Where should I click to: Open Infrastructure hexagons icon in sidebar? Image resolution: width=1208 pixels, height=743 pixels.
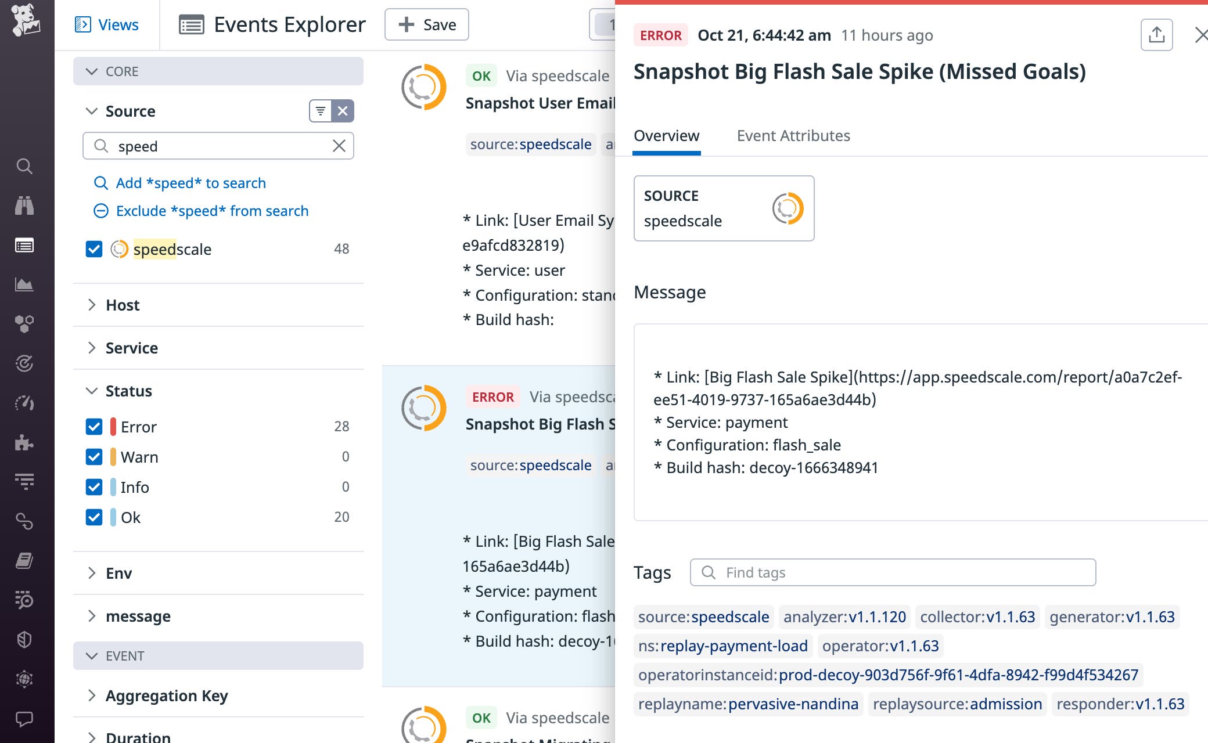(x=24, y=323)
